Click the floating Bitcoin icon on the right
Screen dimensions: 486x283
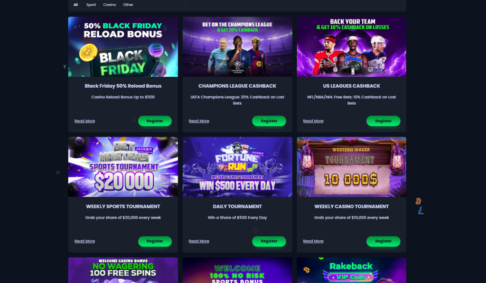tap(418, 201)
